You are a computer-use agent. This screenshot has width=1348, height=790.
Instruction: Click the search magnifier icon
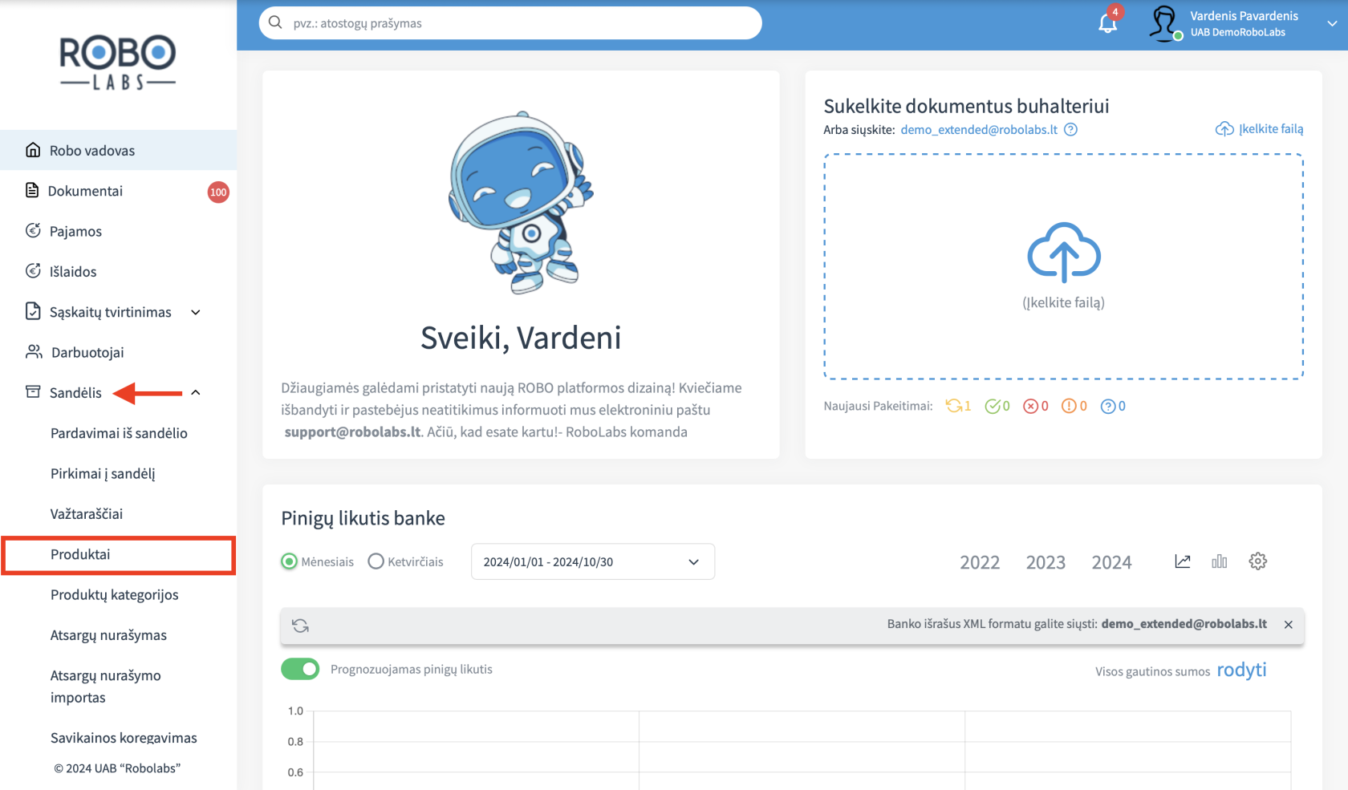point(275,22)
